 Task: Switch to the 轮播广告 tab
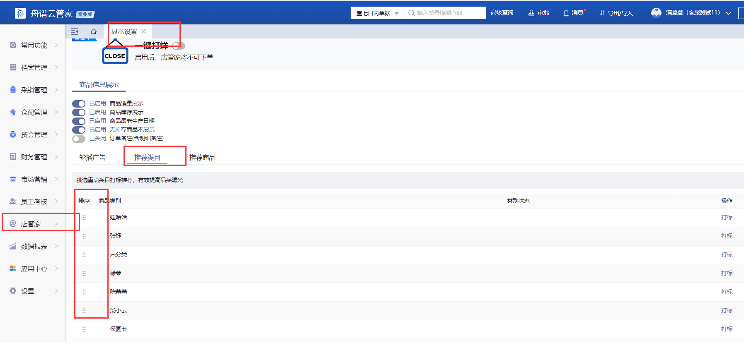click(x=92, y=158)
